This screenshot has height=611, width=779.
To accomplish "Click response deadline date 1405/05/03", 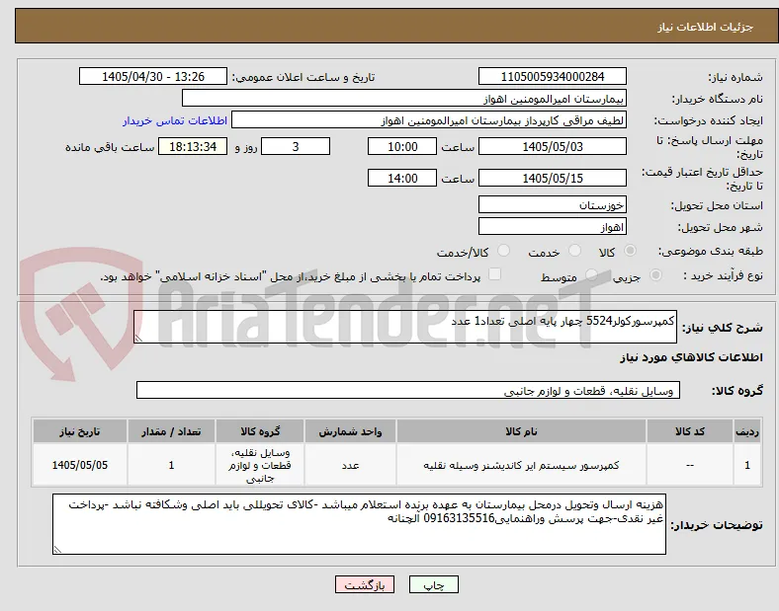I will 552,146.
